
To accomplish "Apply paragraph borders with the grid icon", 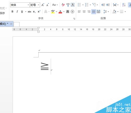I will click(122, 12).
